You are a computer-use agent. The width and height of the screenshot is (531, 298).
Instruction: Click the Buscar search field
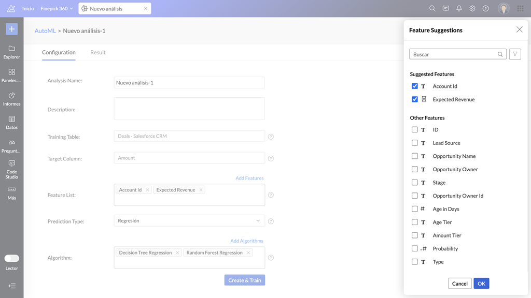click(x=454, y=54)
